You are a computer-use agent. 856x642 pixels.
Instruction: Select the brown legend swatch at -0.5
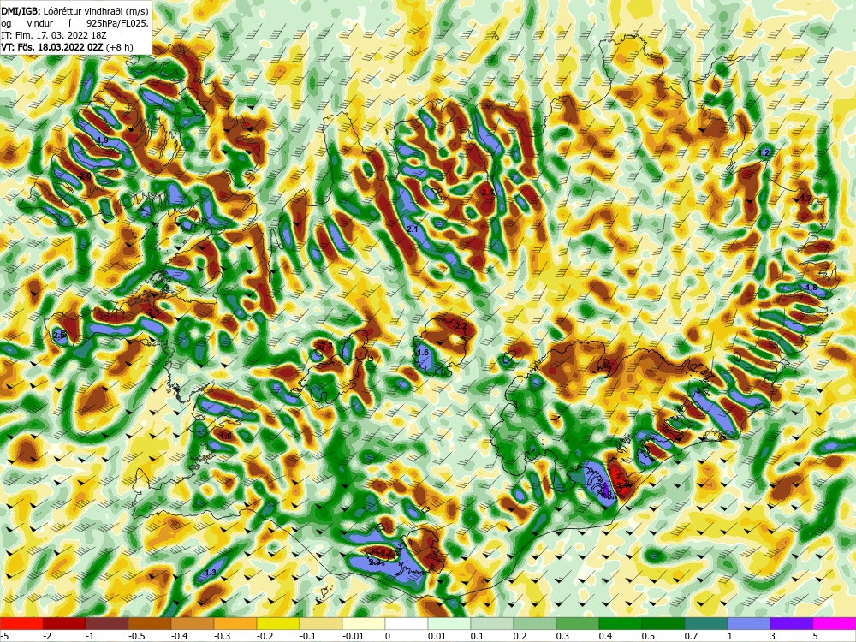150,623
